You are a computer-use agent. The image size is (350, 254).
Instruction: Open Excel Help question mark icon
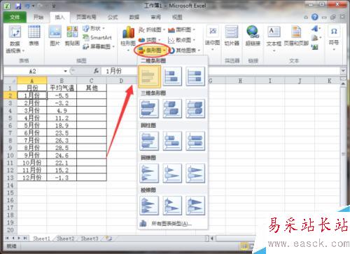(315, 17)
